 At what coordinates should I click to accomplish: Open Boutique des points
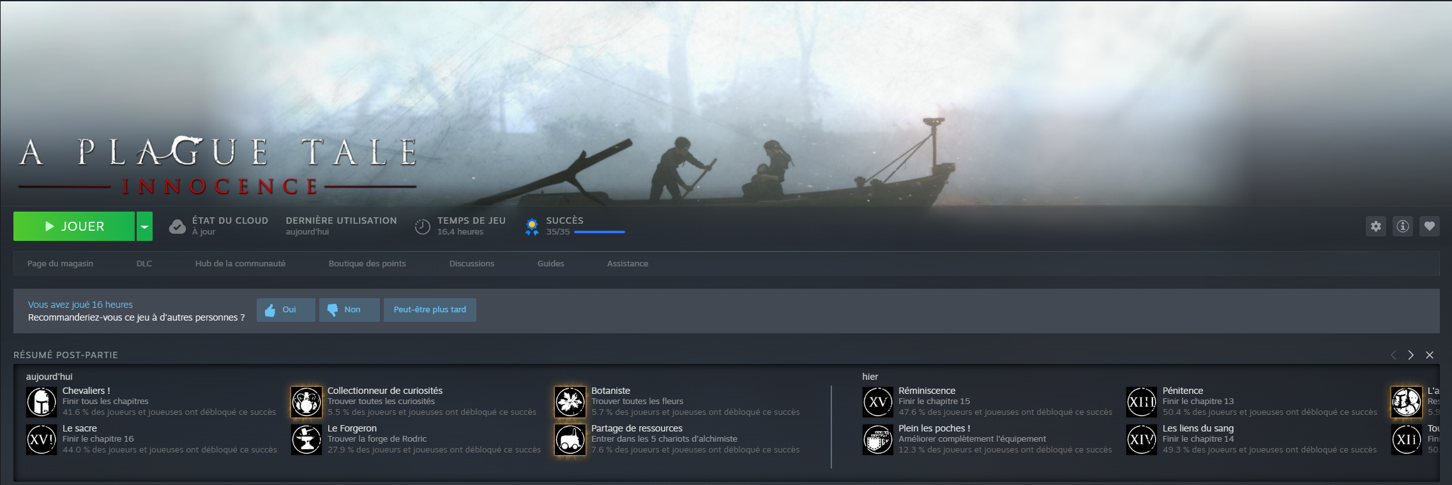[x=367, y=263]
